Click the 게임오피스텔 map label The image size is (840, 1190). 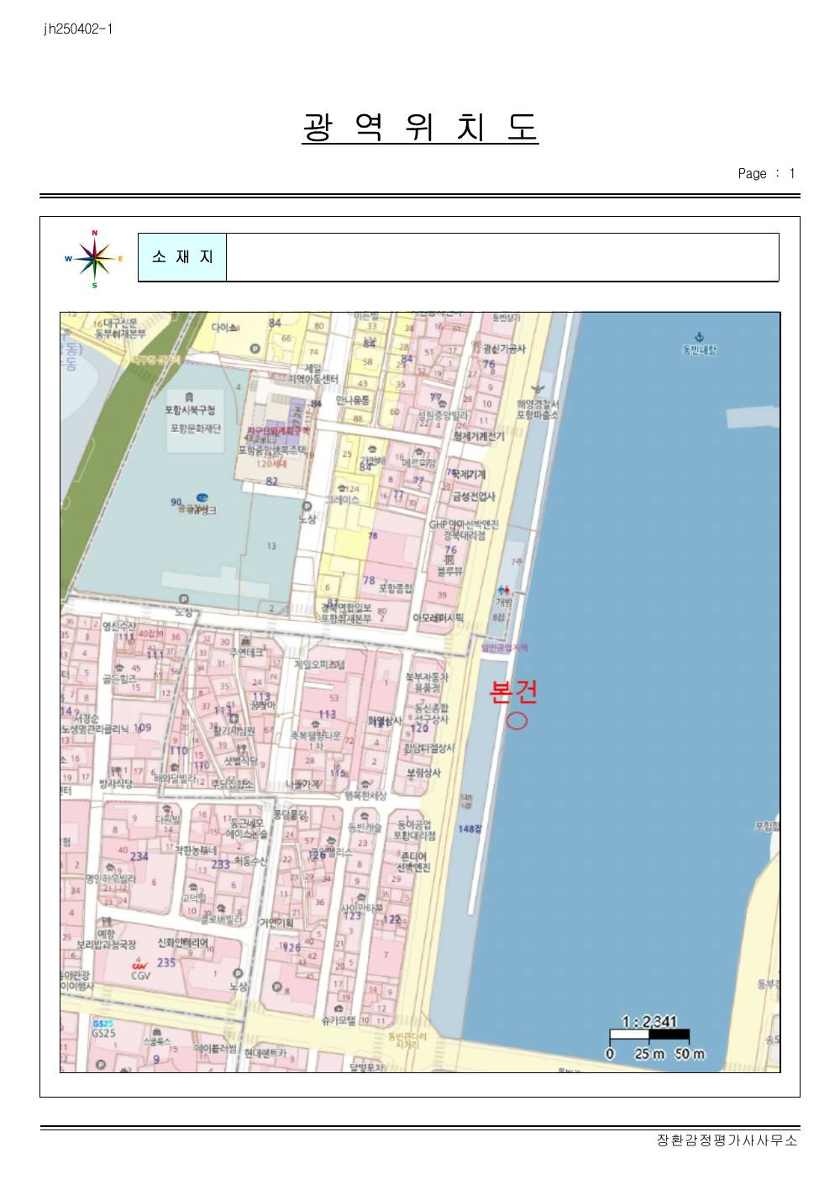pos(319,664)
